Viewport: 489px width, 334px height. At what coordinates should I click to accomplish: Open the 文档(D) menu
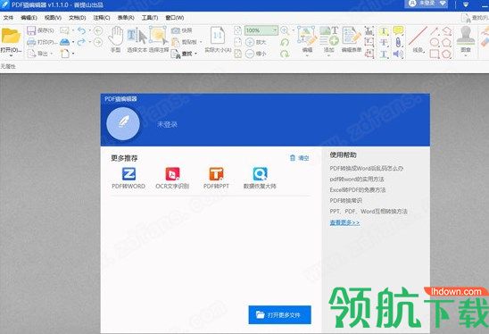[77, 18]
